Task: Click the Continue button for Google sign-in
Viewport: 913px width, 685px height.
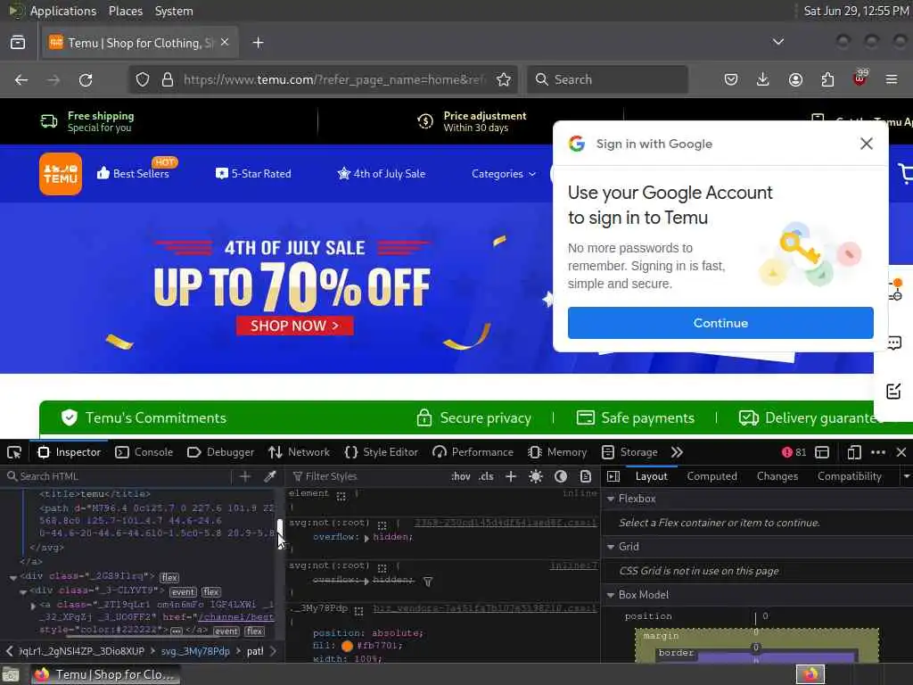Action: point(720,323)
